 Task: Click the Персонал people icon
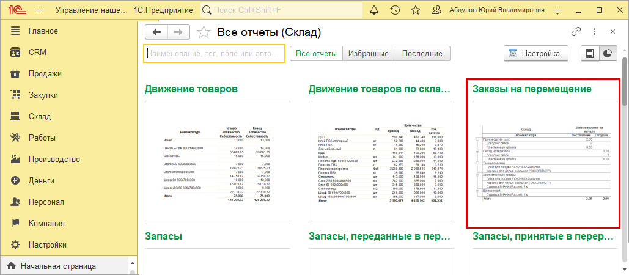(x=15, y=202)
